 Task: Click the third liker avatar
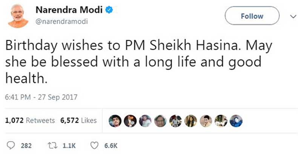point(145,120)
